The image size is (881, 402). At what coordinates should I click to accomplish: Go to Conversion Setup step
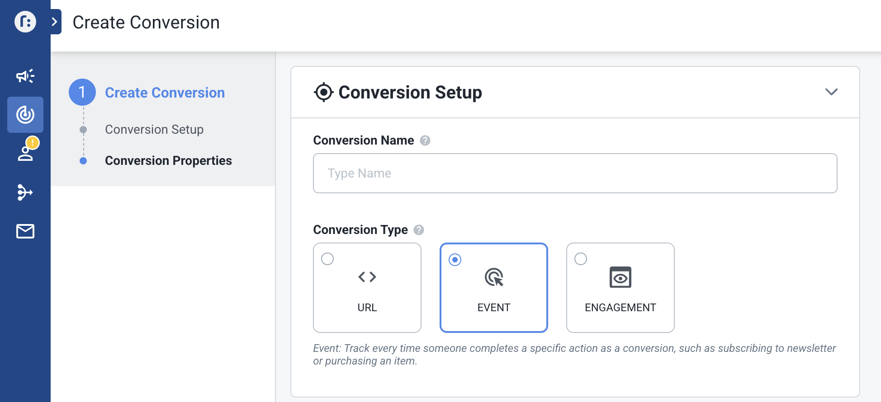pyautogui.click(x=154, y=130)
